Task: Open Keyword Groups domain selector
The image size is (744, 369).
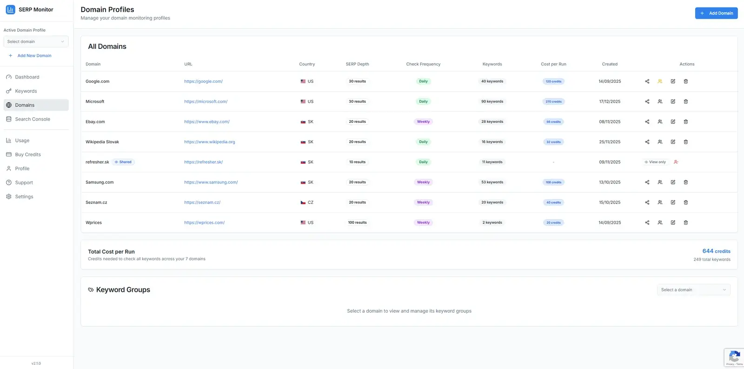Action: pyautogui.click(x=693, y=290)
